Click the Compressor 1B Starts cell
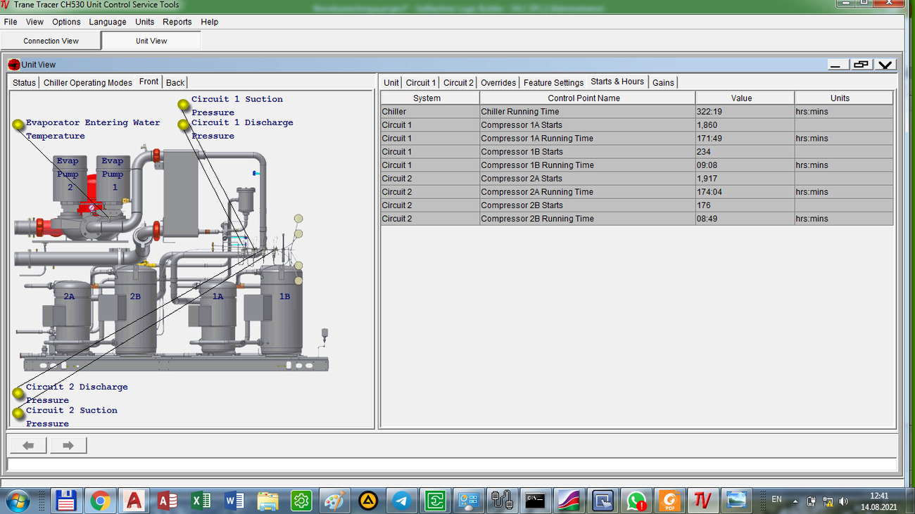Image resolution: width=915 pixels, height=514 pixels. pyautogui.click(x=588, y=152)
